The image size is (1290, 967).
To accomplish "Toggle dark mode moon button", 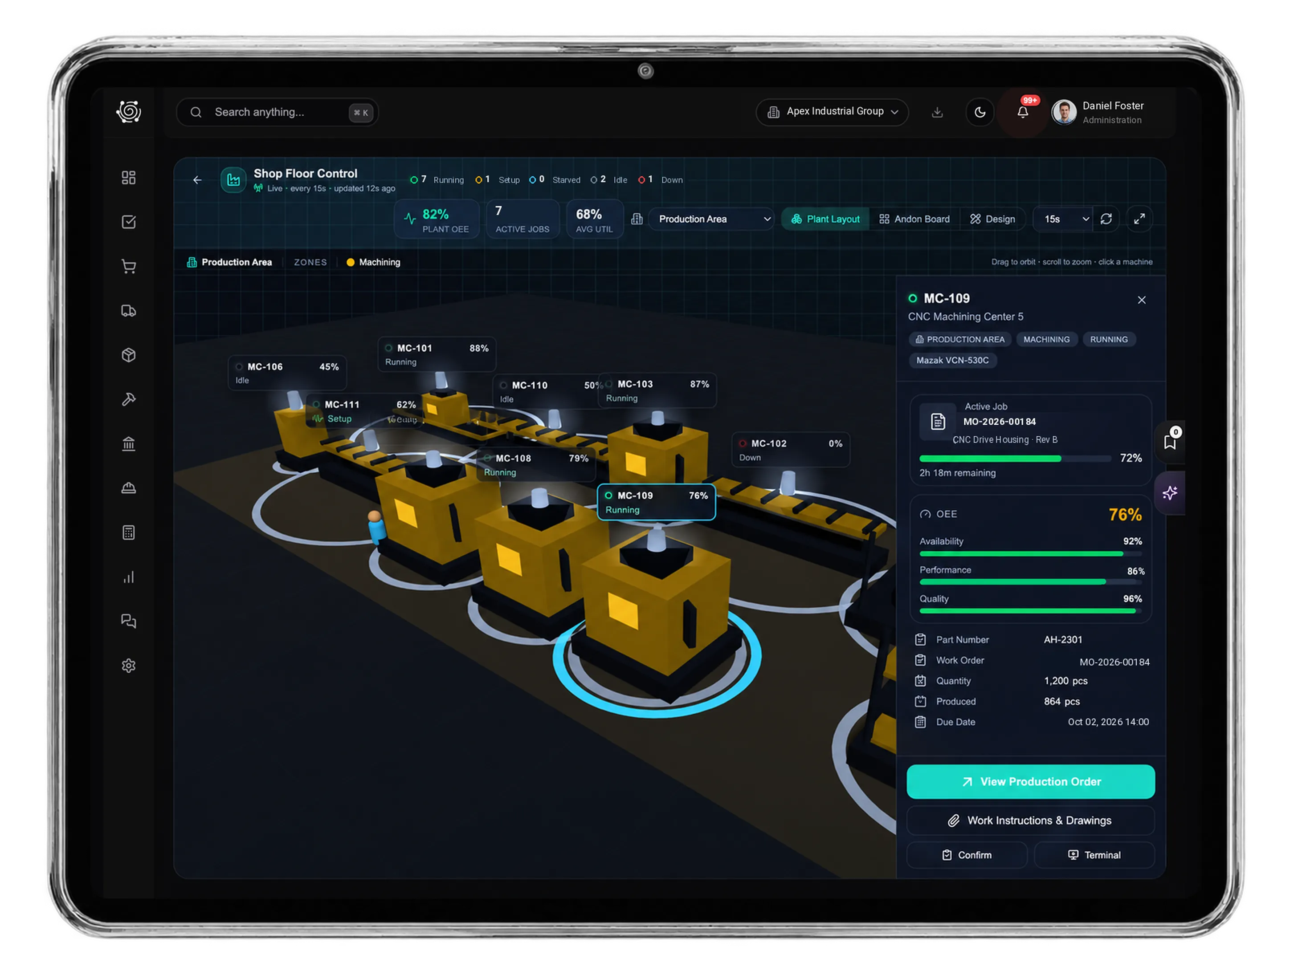I will click(980, 112).
